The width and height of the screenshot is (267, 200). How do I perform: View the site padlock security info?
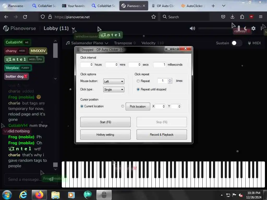click(50, 17)
